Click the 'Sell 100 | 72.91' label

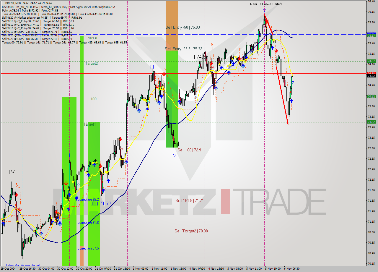point(190,150)
